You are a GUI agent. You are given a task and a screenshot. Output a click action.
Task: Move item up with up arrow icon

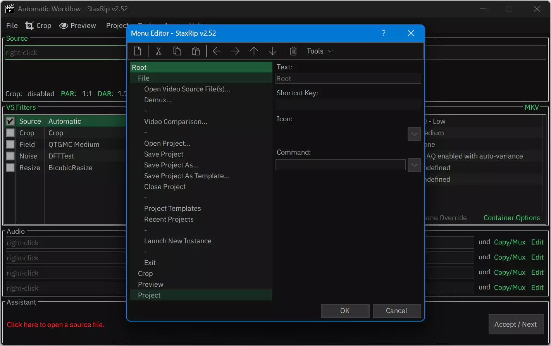click(254, 51)
